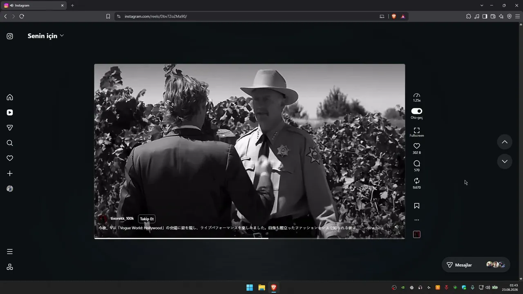
Task: Go back in browser history
Action: pos(5,16)
